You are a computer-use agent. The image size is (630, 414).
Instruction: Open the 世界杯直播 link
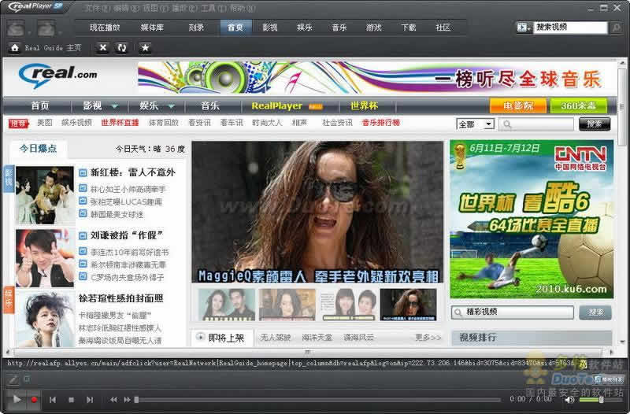(120, 123)
